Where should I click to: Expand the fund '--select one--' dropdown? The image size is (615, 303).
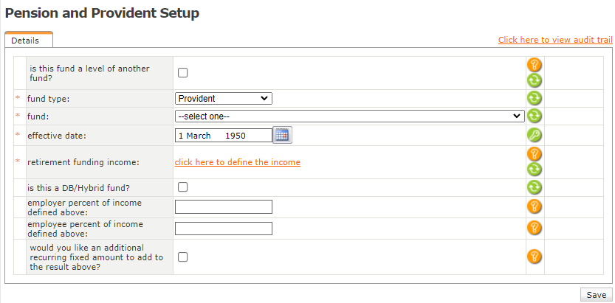[x=349, y=116]
